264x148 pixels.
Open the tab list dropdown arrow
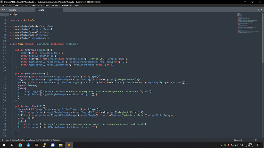(x=262, y=10)
